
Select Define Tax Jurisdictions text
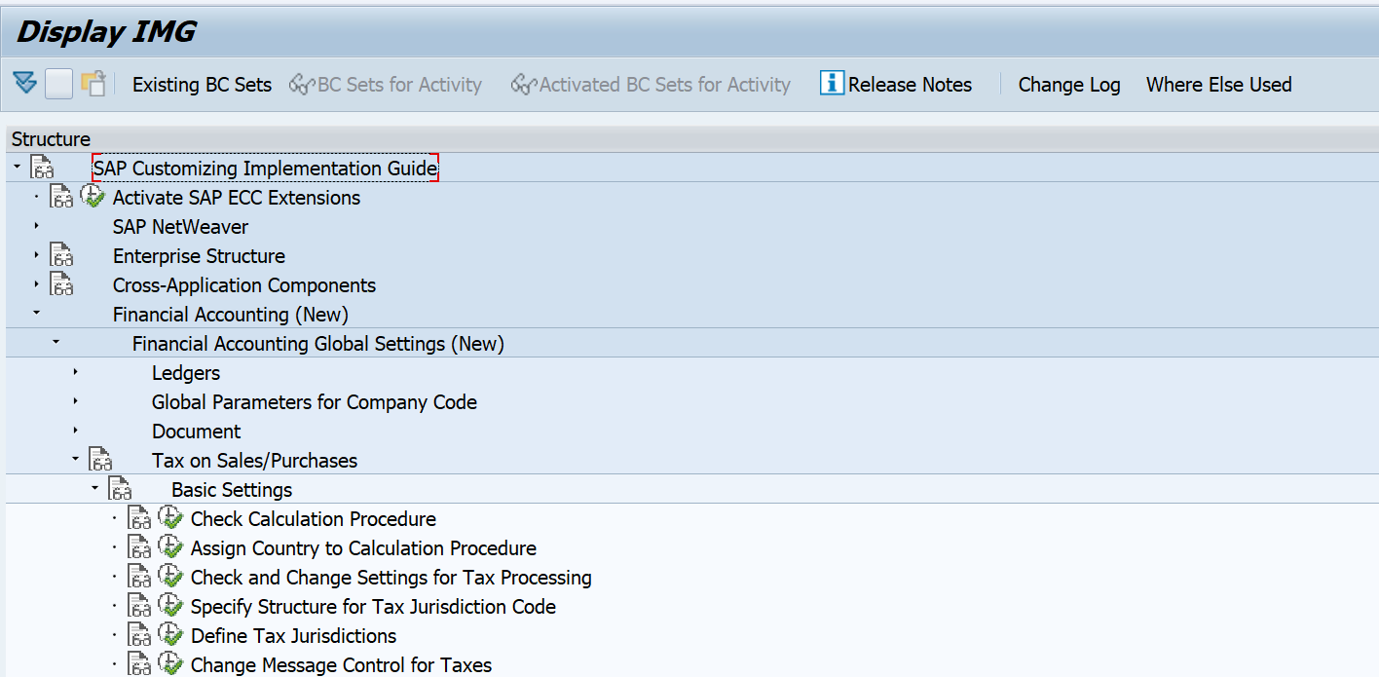(x=293, y=636)
